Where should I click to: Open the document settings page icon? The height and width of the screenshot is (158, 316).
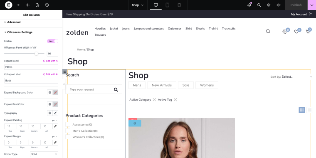[x=37, y=5]
